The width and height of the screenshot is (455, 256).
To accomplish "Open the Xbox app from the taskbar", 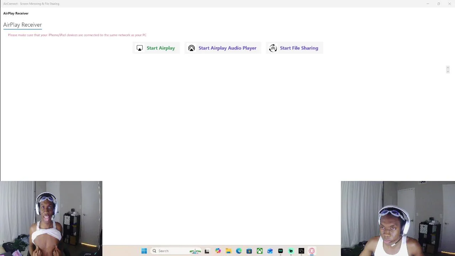I will pos(259,251).
